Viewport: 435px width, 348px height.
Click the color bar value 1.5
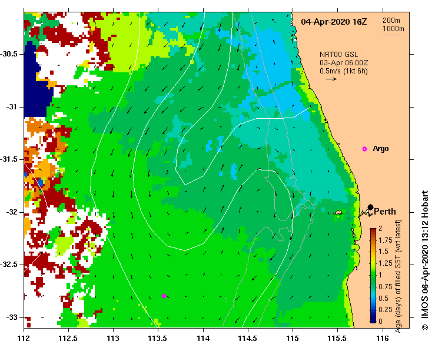tap(383, 252)
